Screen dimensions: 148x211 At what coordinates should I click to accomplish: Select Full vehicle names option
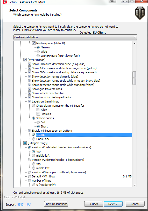pos(38,122)
